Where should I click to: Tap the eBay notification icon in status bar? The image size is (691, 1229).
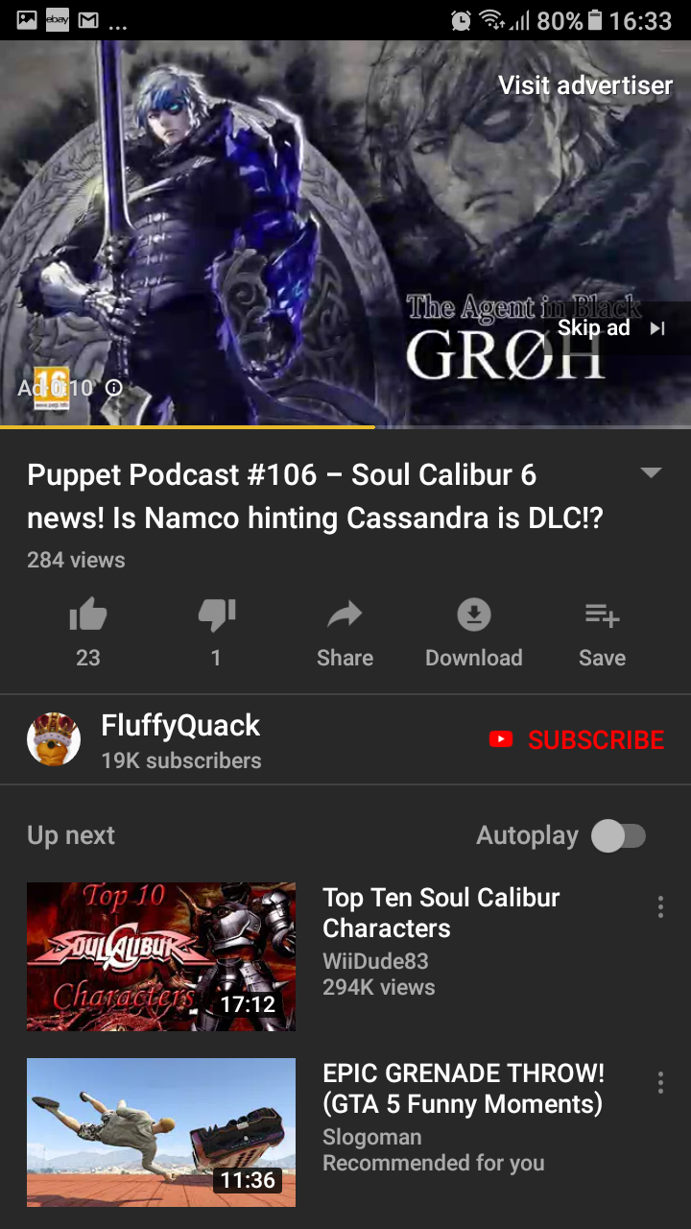pyautogui.click(x=58, y=20)
